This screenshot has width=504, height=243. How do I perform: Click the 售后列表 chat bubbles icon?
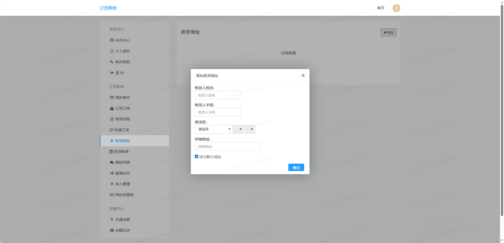click(112, 162)
